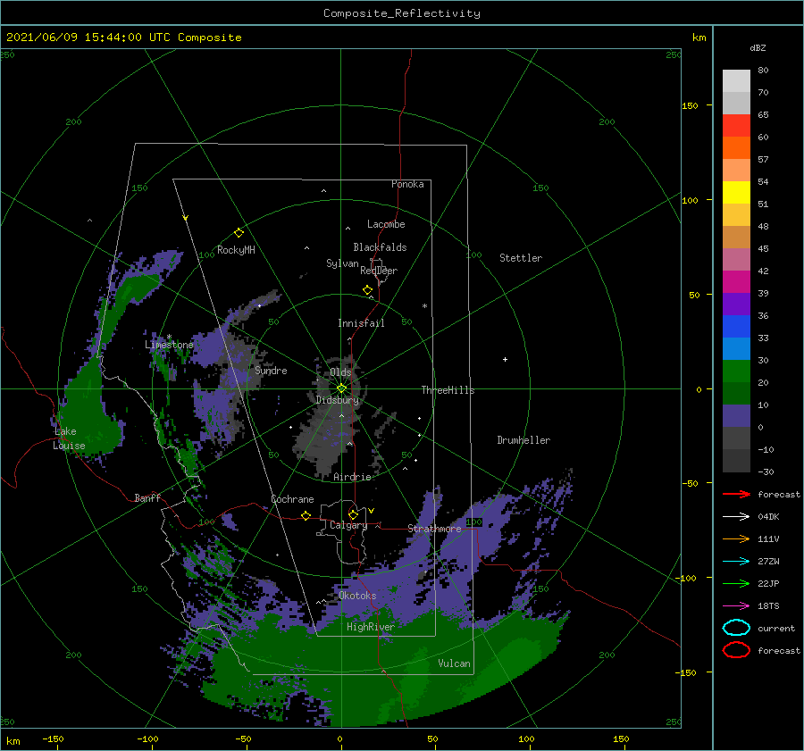The image size is (804, 751).
Task: Click the Sundre town label
Action: click(271, 371)
